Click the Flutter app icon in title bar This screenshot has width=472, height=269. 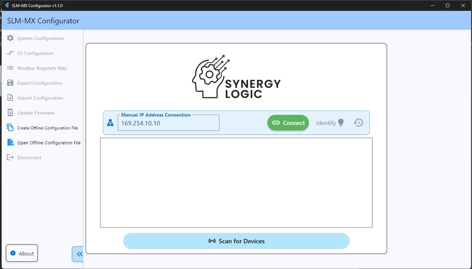pos(7,5)
